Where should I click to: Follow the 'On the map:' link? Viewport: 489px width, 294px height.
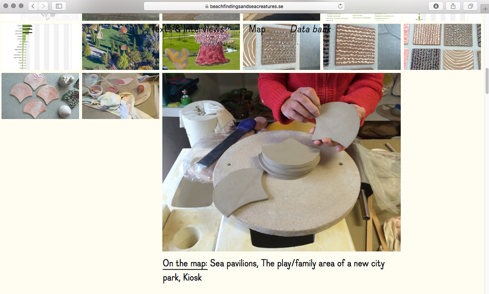click(x=185, y=263)
